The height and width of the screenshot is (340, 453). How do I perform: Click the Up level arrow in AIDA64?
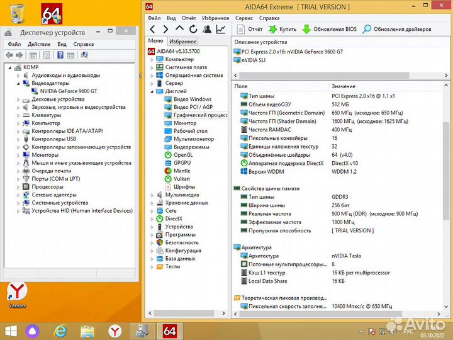pyautogui.click(x=179, y=29)
